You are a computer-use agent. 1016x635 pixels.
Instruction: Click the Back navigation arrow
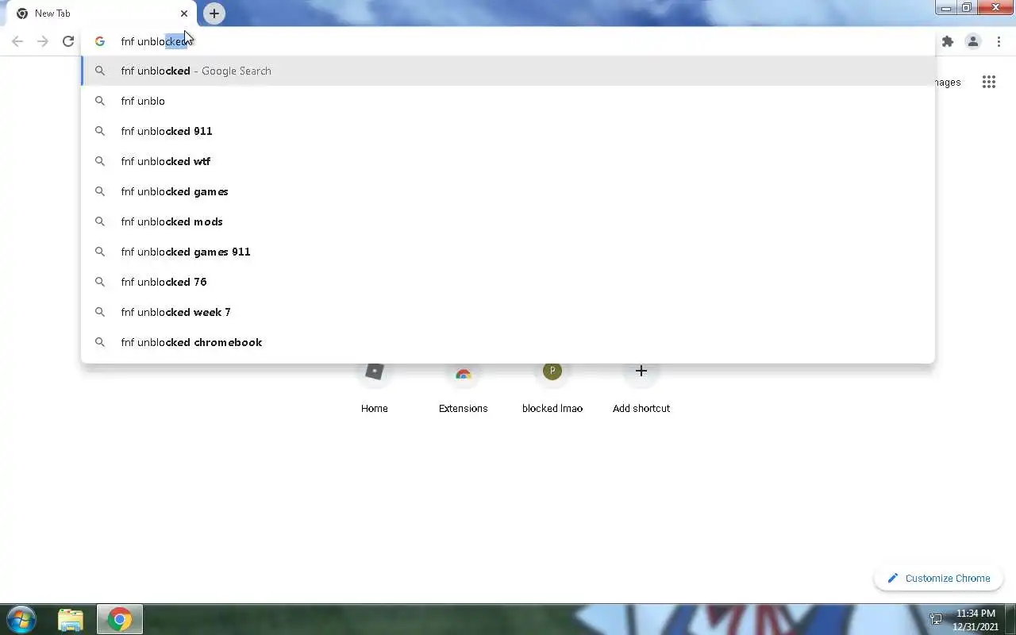[x=17, y=41]
